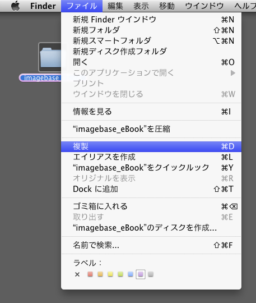Screen dimensions: 256x303
Task: Select ゴミ箱に入れる menu item
Action: pos(151,206)
